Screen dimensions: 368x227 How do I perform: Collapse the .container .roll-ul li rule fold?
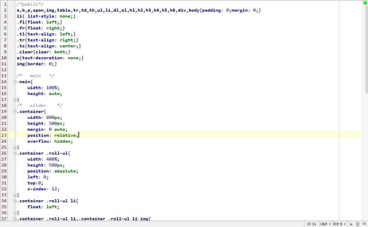click(15, 201)
